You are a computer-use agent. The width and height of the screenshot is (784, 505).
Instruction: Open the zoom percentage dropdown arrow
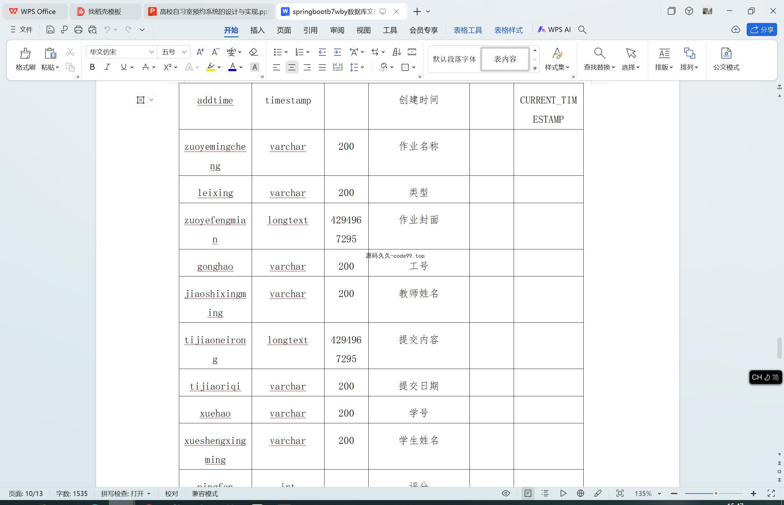click(x=659, y=494)
